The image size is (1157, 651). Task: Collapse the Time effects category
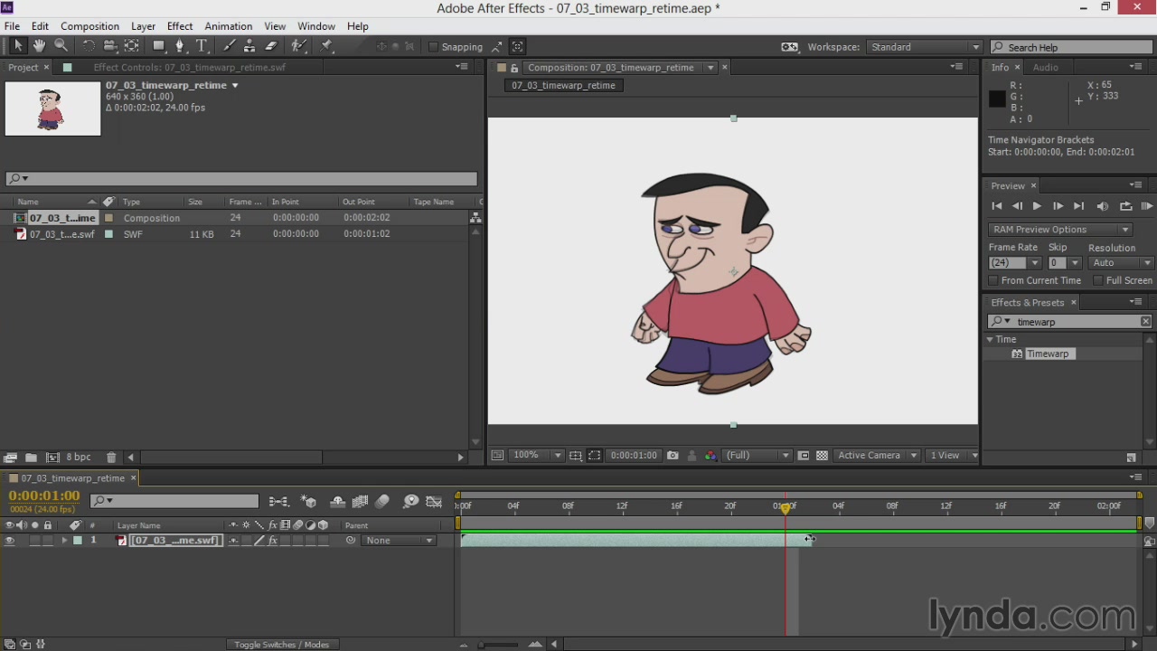click(990, 340)
